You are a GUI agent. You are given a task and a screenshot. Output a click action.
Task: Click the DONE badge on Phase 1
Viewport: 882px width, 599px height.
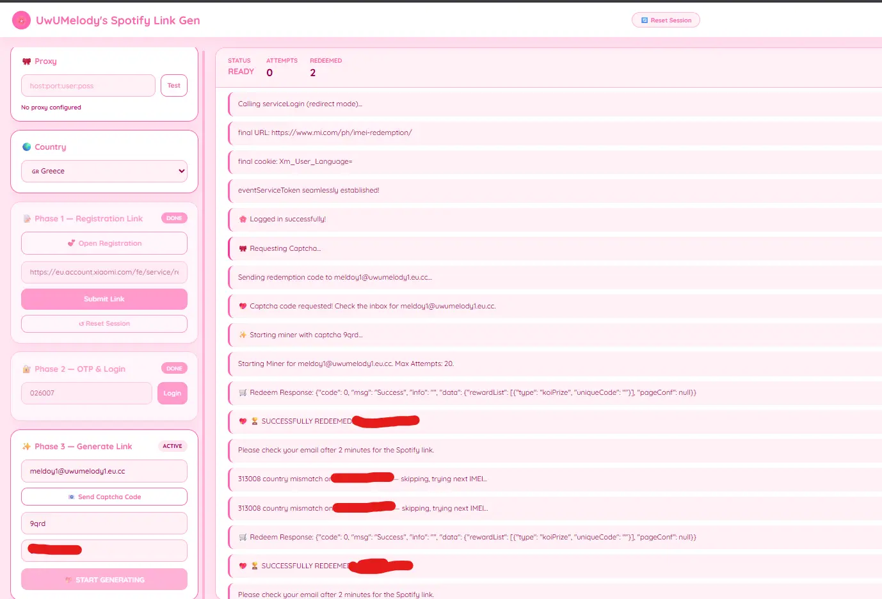[174, 218]
